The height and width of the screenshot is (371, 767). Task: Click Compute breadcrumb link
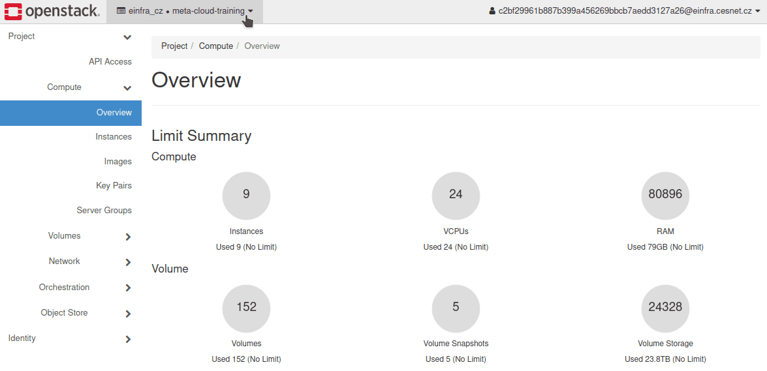[215, 46]
